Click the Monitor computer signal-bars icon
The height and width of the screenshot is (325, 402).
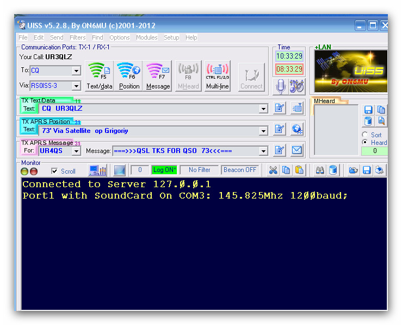(97, 170)
